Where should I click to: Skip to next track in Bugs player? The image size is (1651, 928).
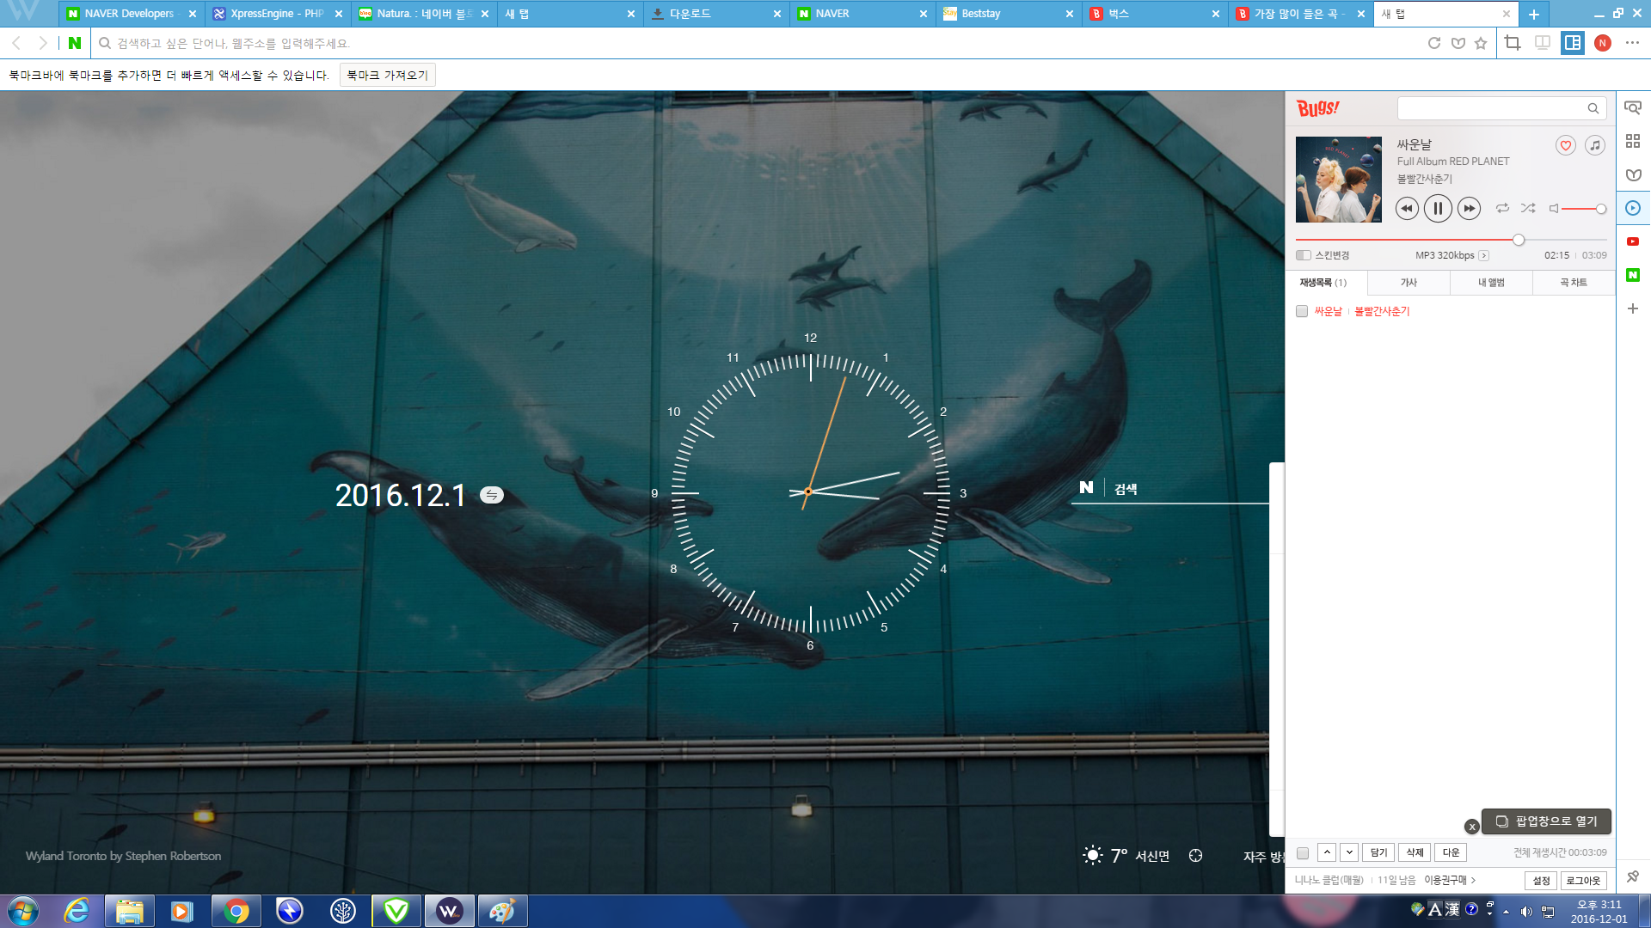coord(1470,209)
